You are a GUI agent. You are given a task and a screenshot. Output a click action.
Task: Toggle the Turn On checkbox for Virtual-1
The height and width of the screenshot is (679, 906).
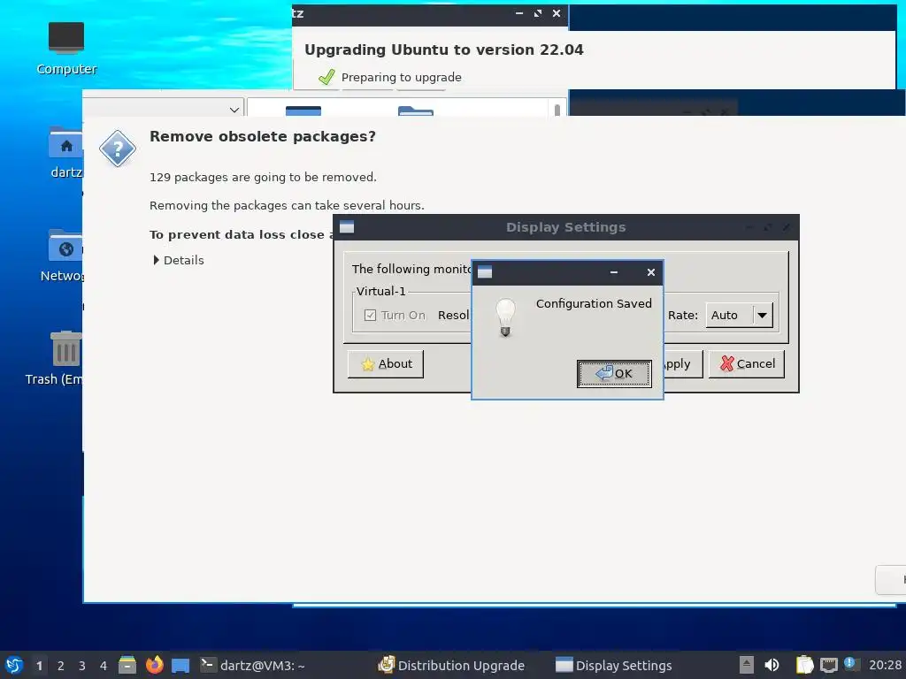371,316
